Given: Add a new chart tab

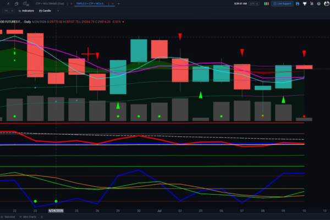Looking at the screenshot, I should (119, 4).
